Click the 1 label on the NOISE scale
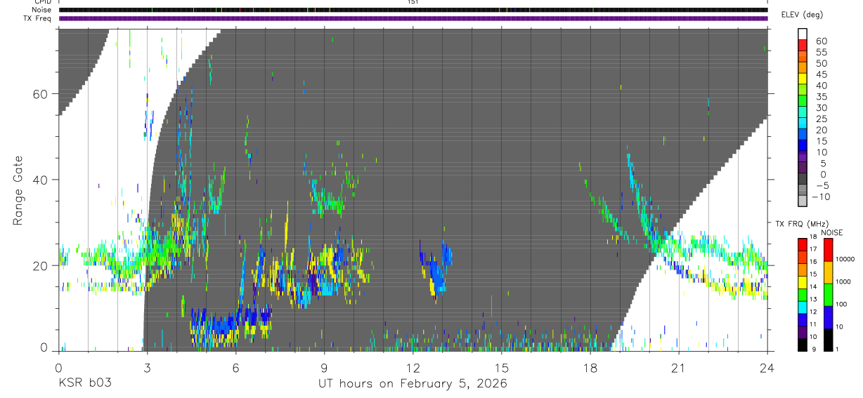The width and height of the screenshot is (863, 398). click(838, 349)
